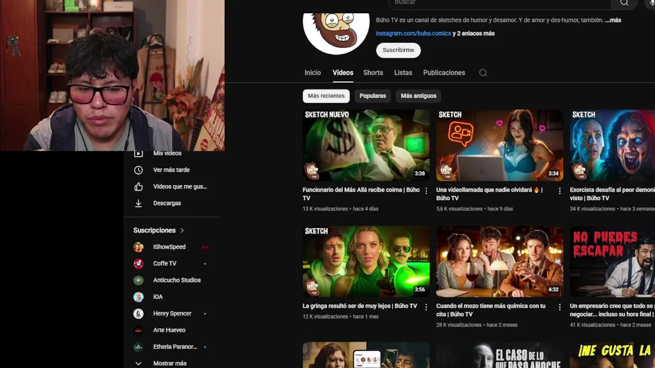The width and height of the screenshot is (655, 368).
Task: Open Coffe TV channel avatar
Action: [x=138, y=263]
